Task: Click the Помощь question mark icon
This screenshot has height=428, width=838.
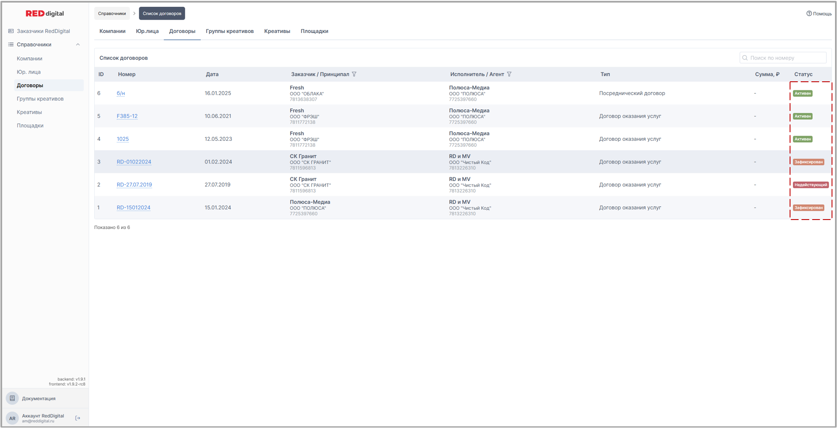Action: pos(809,14)
